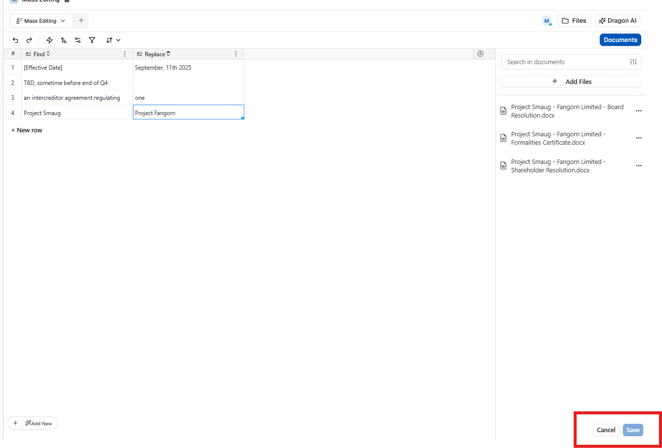Select 'TBD, sometime before end of Q4' cell
662x448 pixels.
coord(77,82)
